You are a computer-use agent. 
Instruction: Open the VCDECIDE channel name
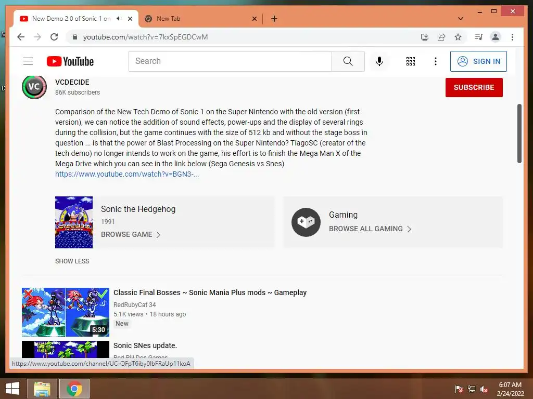pos(72,82)
